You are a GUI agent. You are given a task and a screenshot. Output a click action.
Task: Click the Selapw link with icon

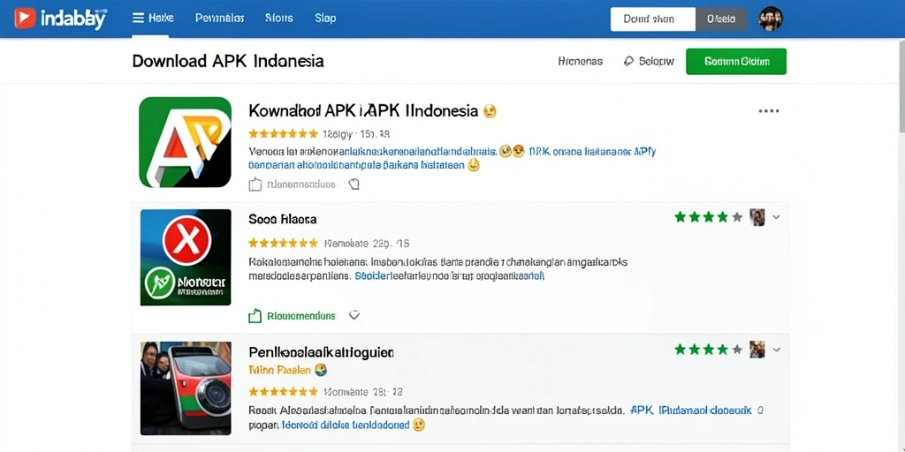[x=650, y=61]
